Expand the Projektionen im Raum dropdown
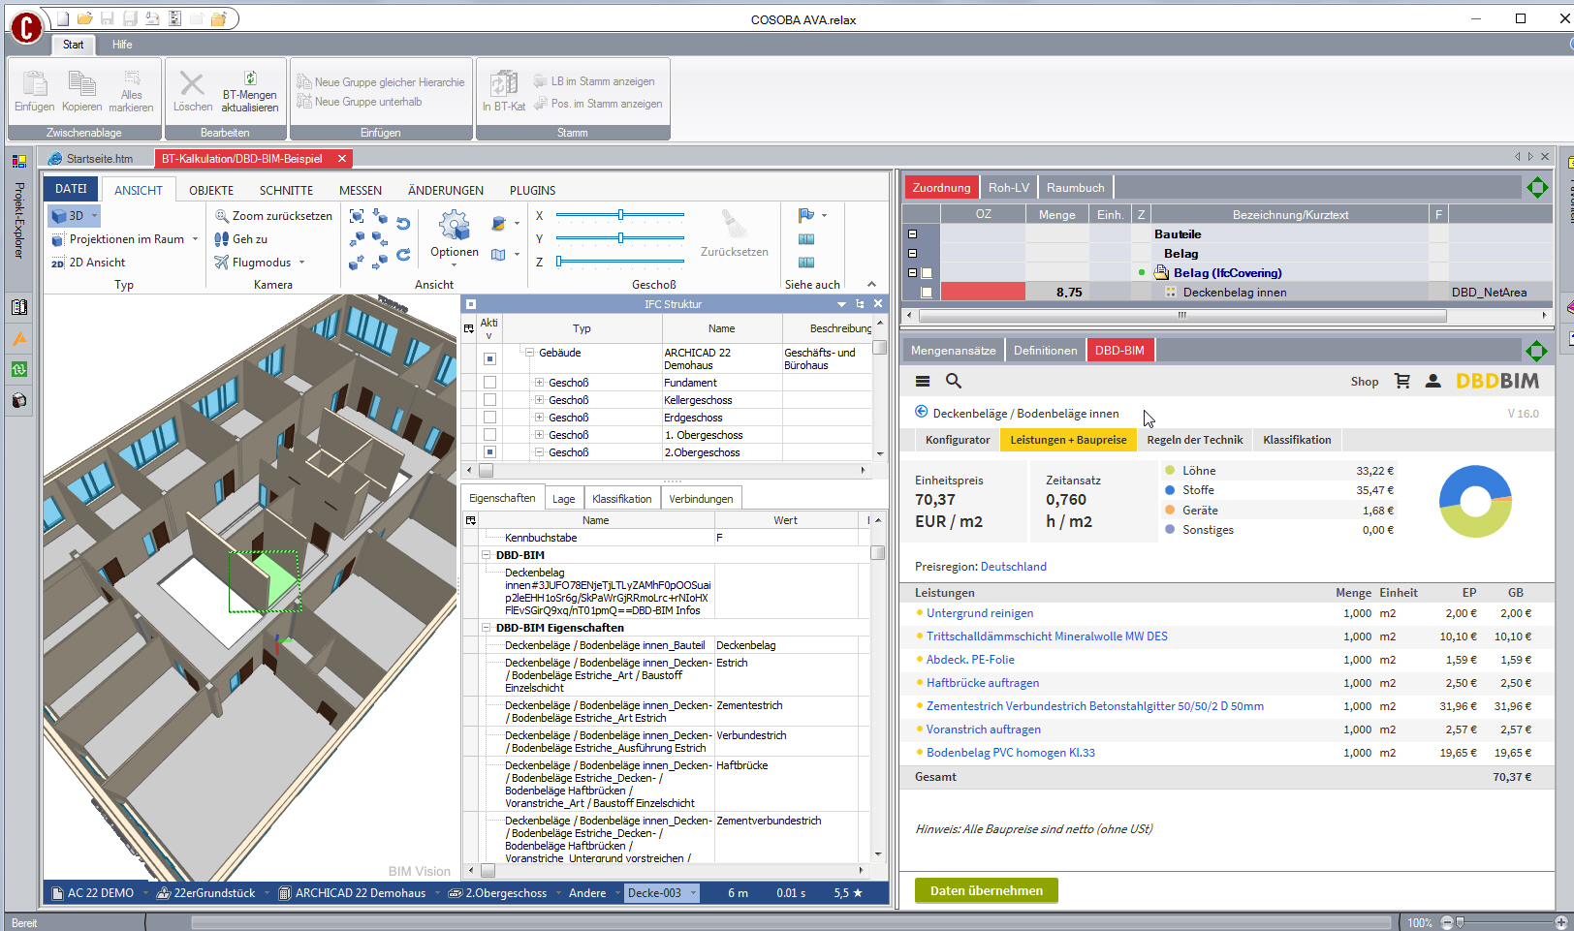This screenshot has width=1574, height=931. click(196, 238)
